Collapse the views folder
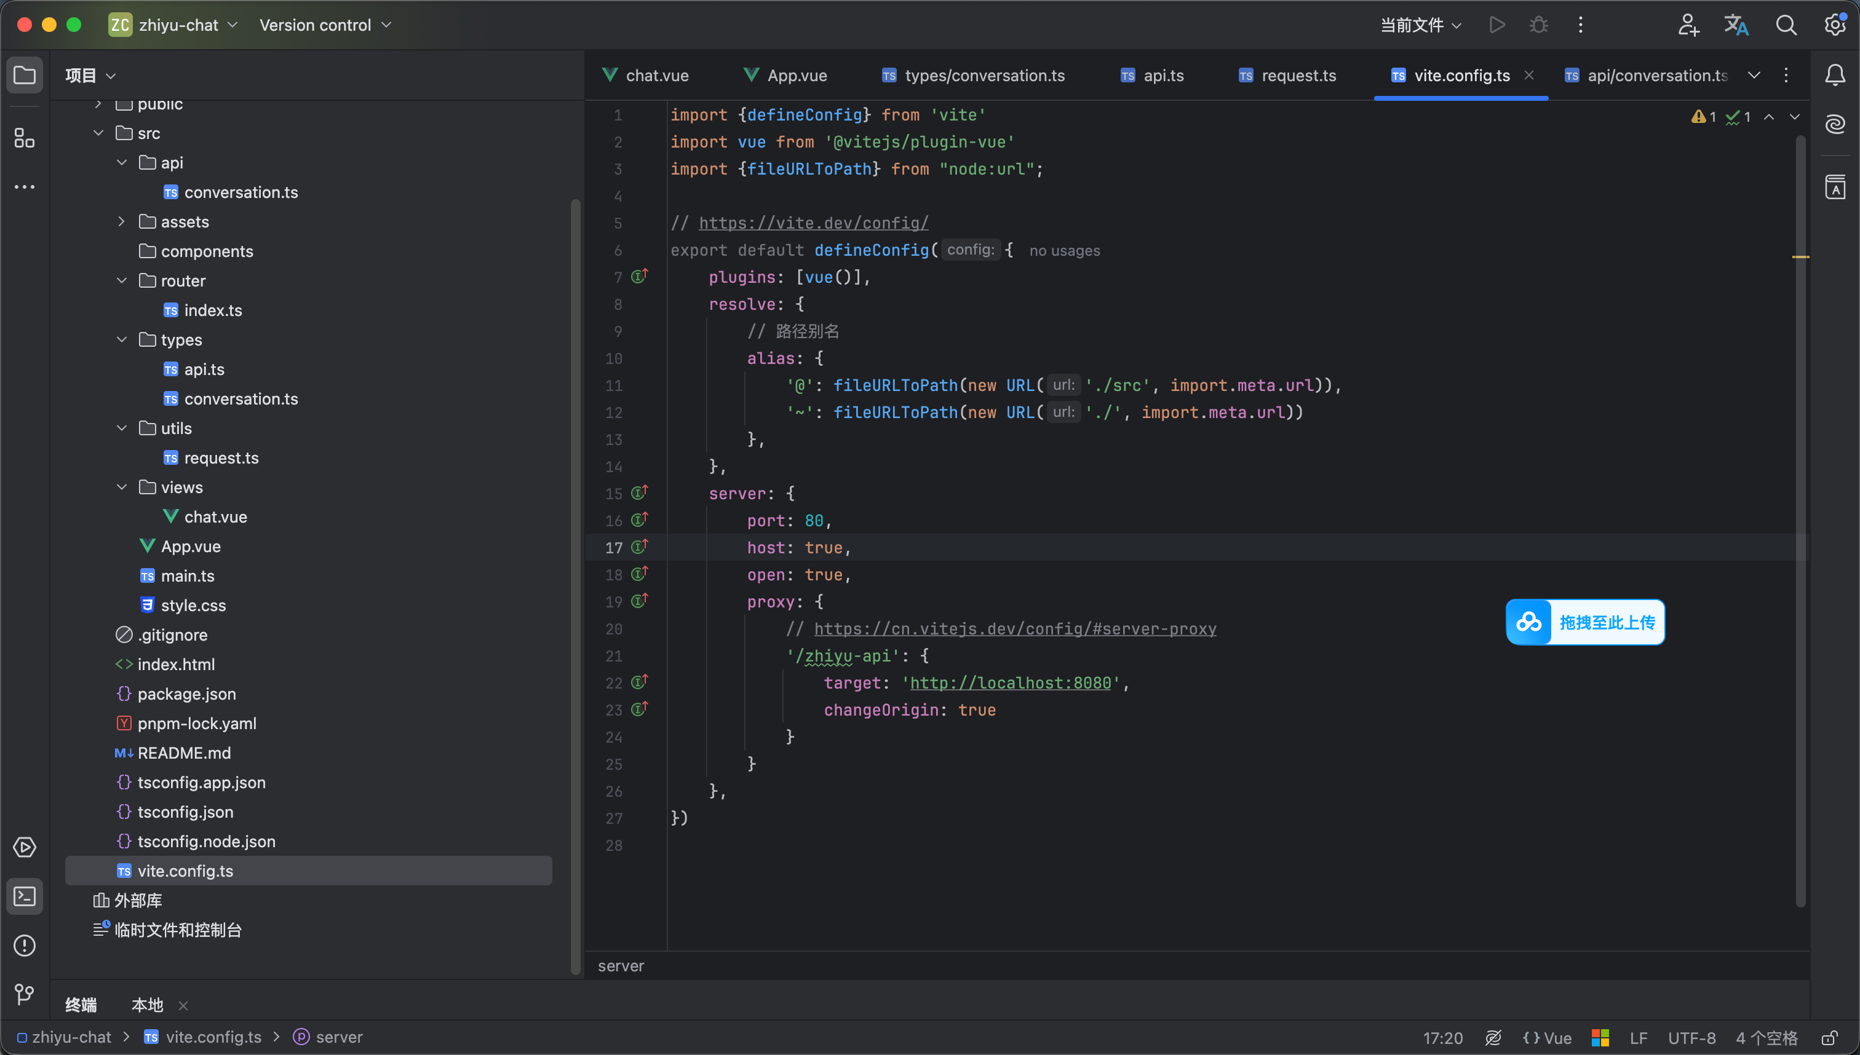Viewport: 1860px width, 1055px height. tap(122, 487)
